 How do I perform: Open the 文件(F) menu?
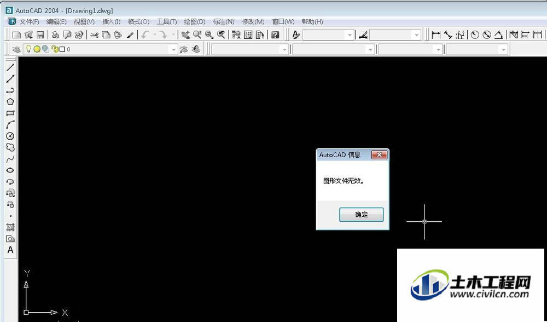29,22
